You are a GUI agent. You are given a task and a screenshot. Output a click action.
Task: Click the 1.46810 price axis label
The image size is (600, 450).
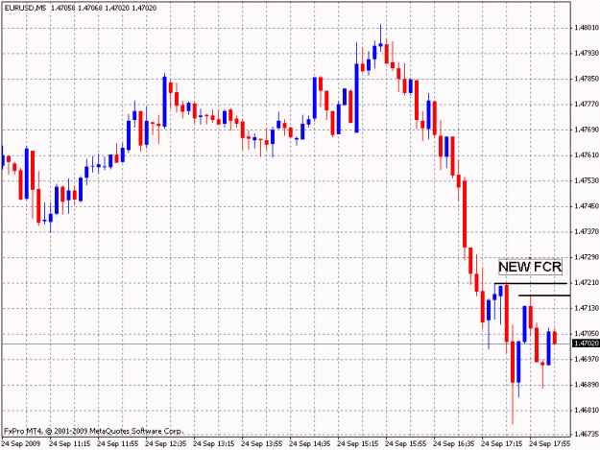pyautogui.click(x=587, y=411)
